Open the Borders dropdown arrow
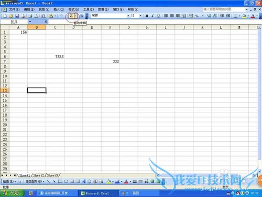262x197 pixels. 239,16
